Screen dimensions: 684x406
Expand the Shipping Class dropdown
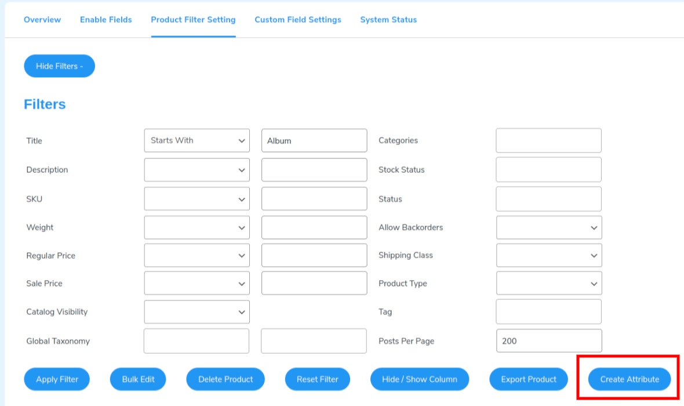tap(548, 255)
